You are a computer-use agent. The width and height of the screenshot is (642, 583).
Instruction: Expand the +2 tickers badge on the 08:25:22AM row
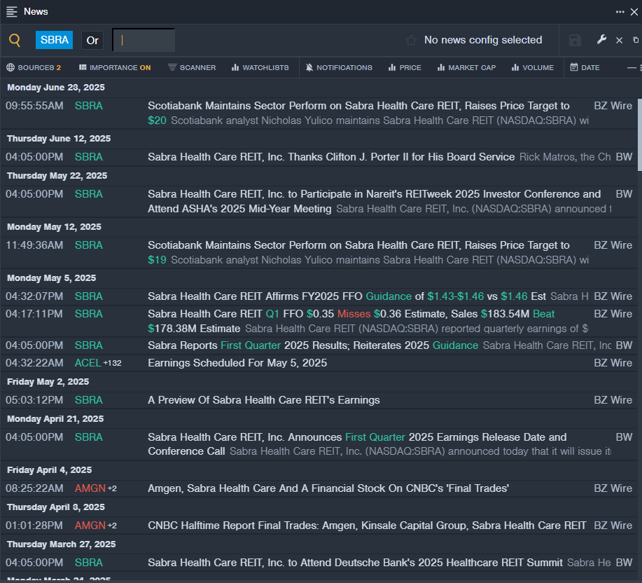pos(112,489)
